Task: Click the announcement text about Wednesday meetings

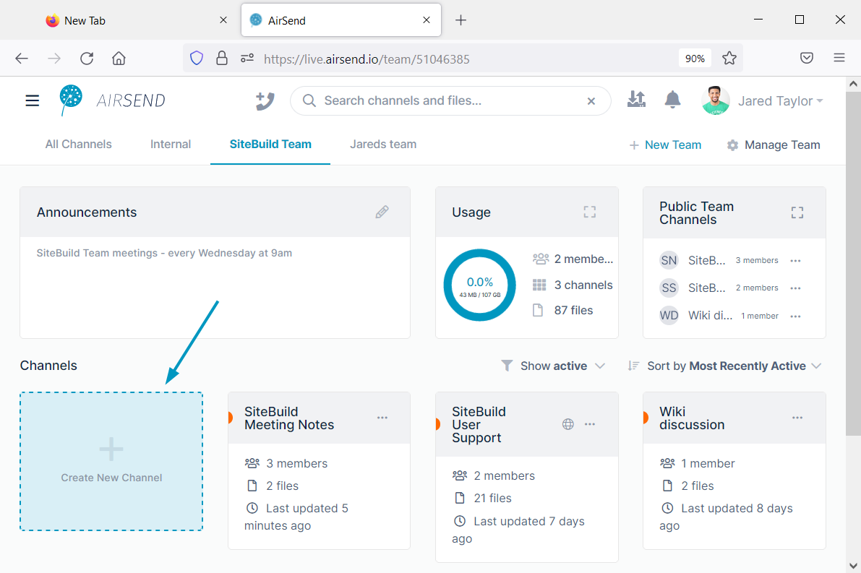Action: click(x=164, y=253)
